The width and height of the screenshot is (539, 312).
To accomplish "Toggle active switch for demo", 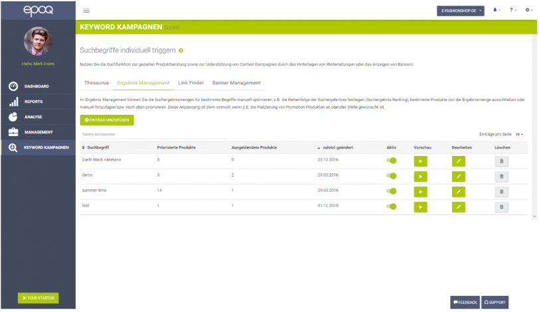I will click(391, 176).
